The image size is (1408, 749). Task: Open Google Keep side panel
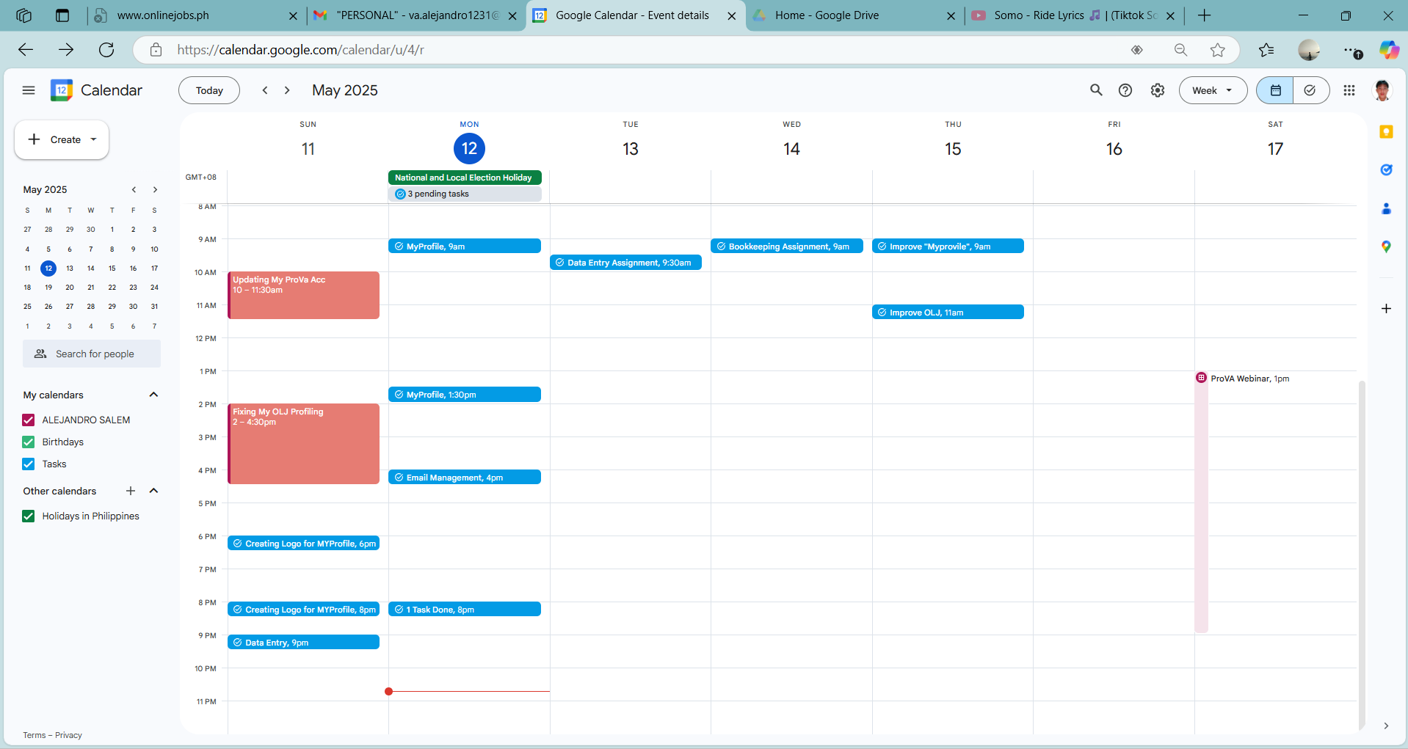click(1386, 132)
